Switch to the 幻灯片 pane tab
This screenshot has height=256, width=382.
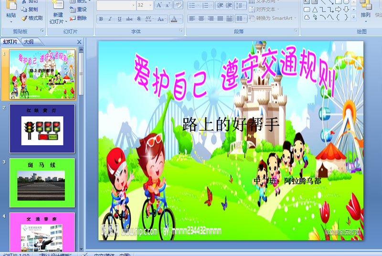point(10,42)
